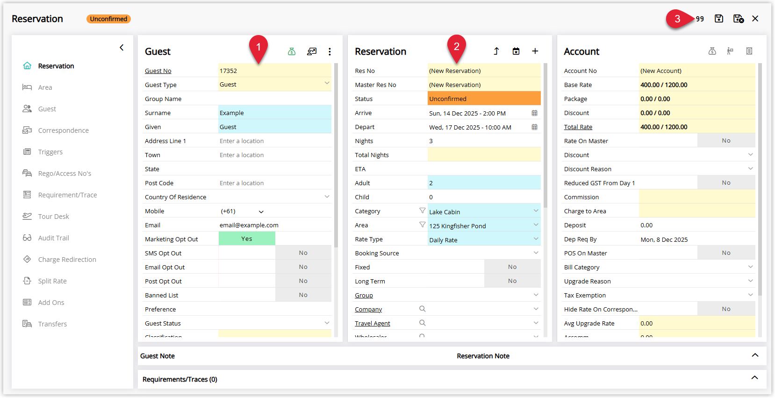The width and height of the screenshot is (775, 398).
Task: Click the Save and Exit icon
Action: click(739, 19)
